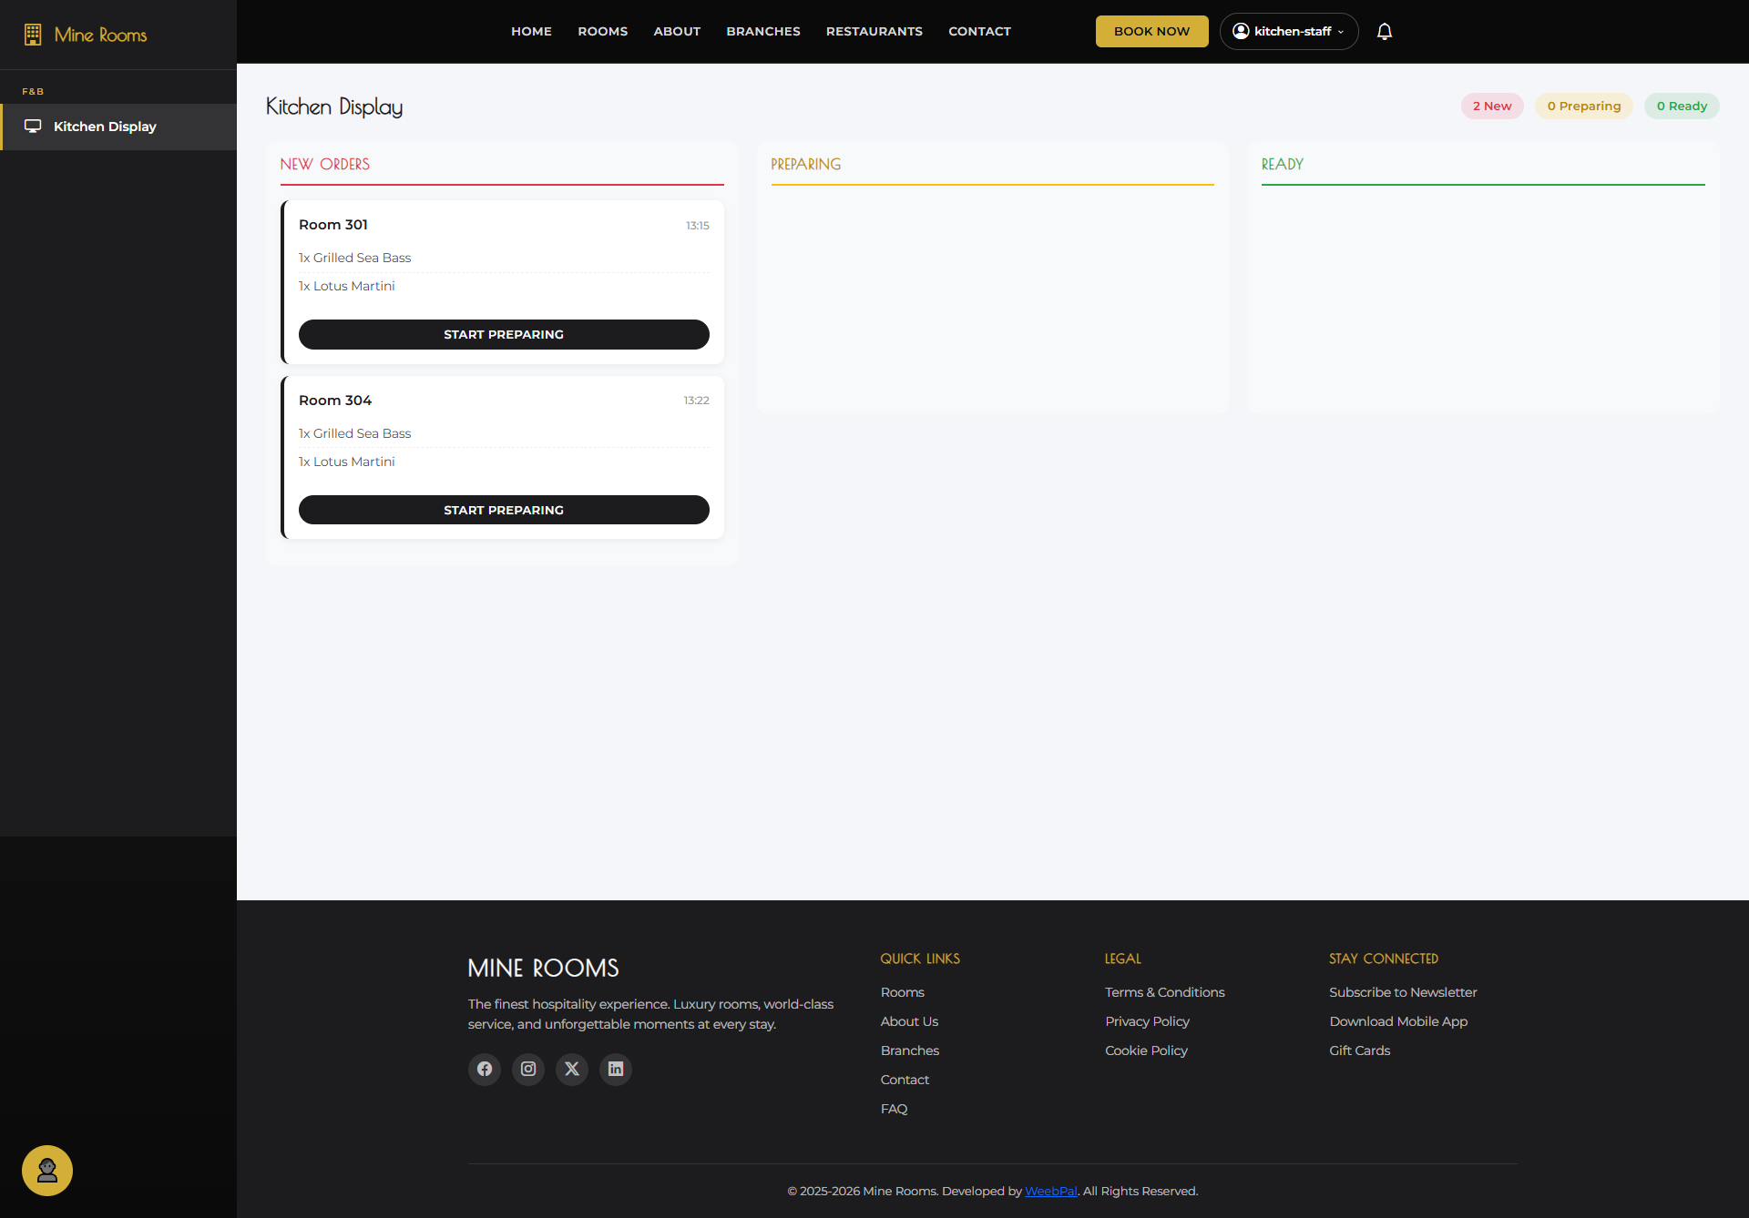
Task: Open the WeebPal developer link
Action: click(1050, 1191)
